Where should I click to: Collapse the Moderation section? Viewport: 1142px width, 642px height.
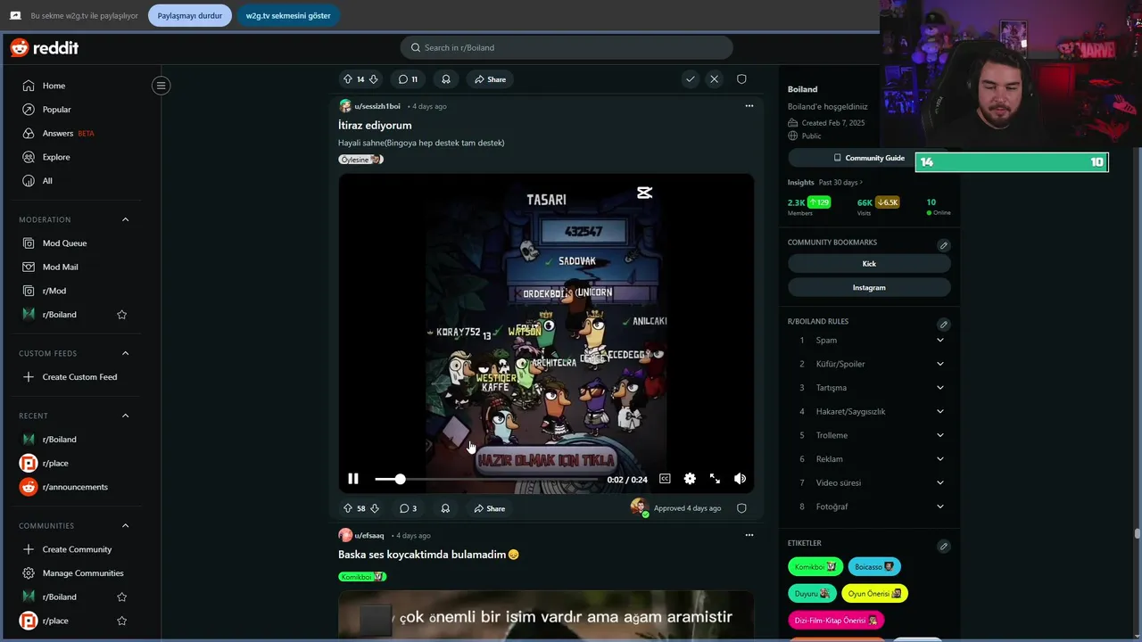[125, 219]
